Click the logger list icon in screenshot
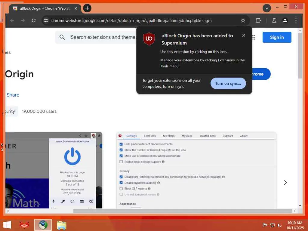Screen dimensions: 308x231 [82, 201]
